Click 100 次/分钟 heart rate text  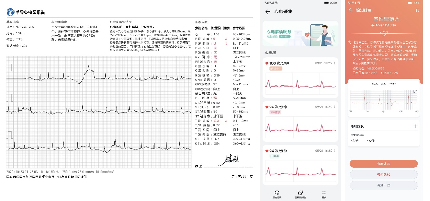click(x=279, y=63)
